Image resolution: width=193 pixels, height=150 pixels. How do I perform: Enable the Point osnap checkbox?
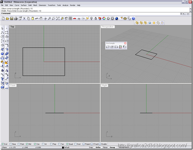click(19, 144)
